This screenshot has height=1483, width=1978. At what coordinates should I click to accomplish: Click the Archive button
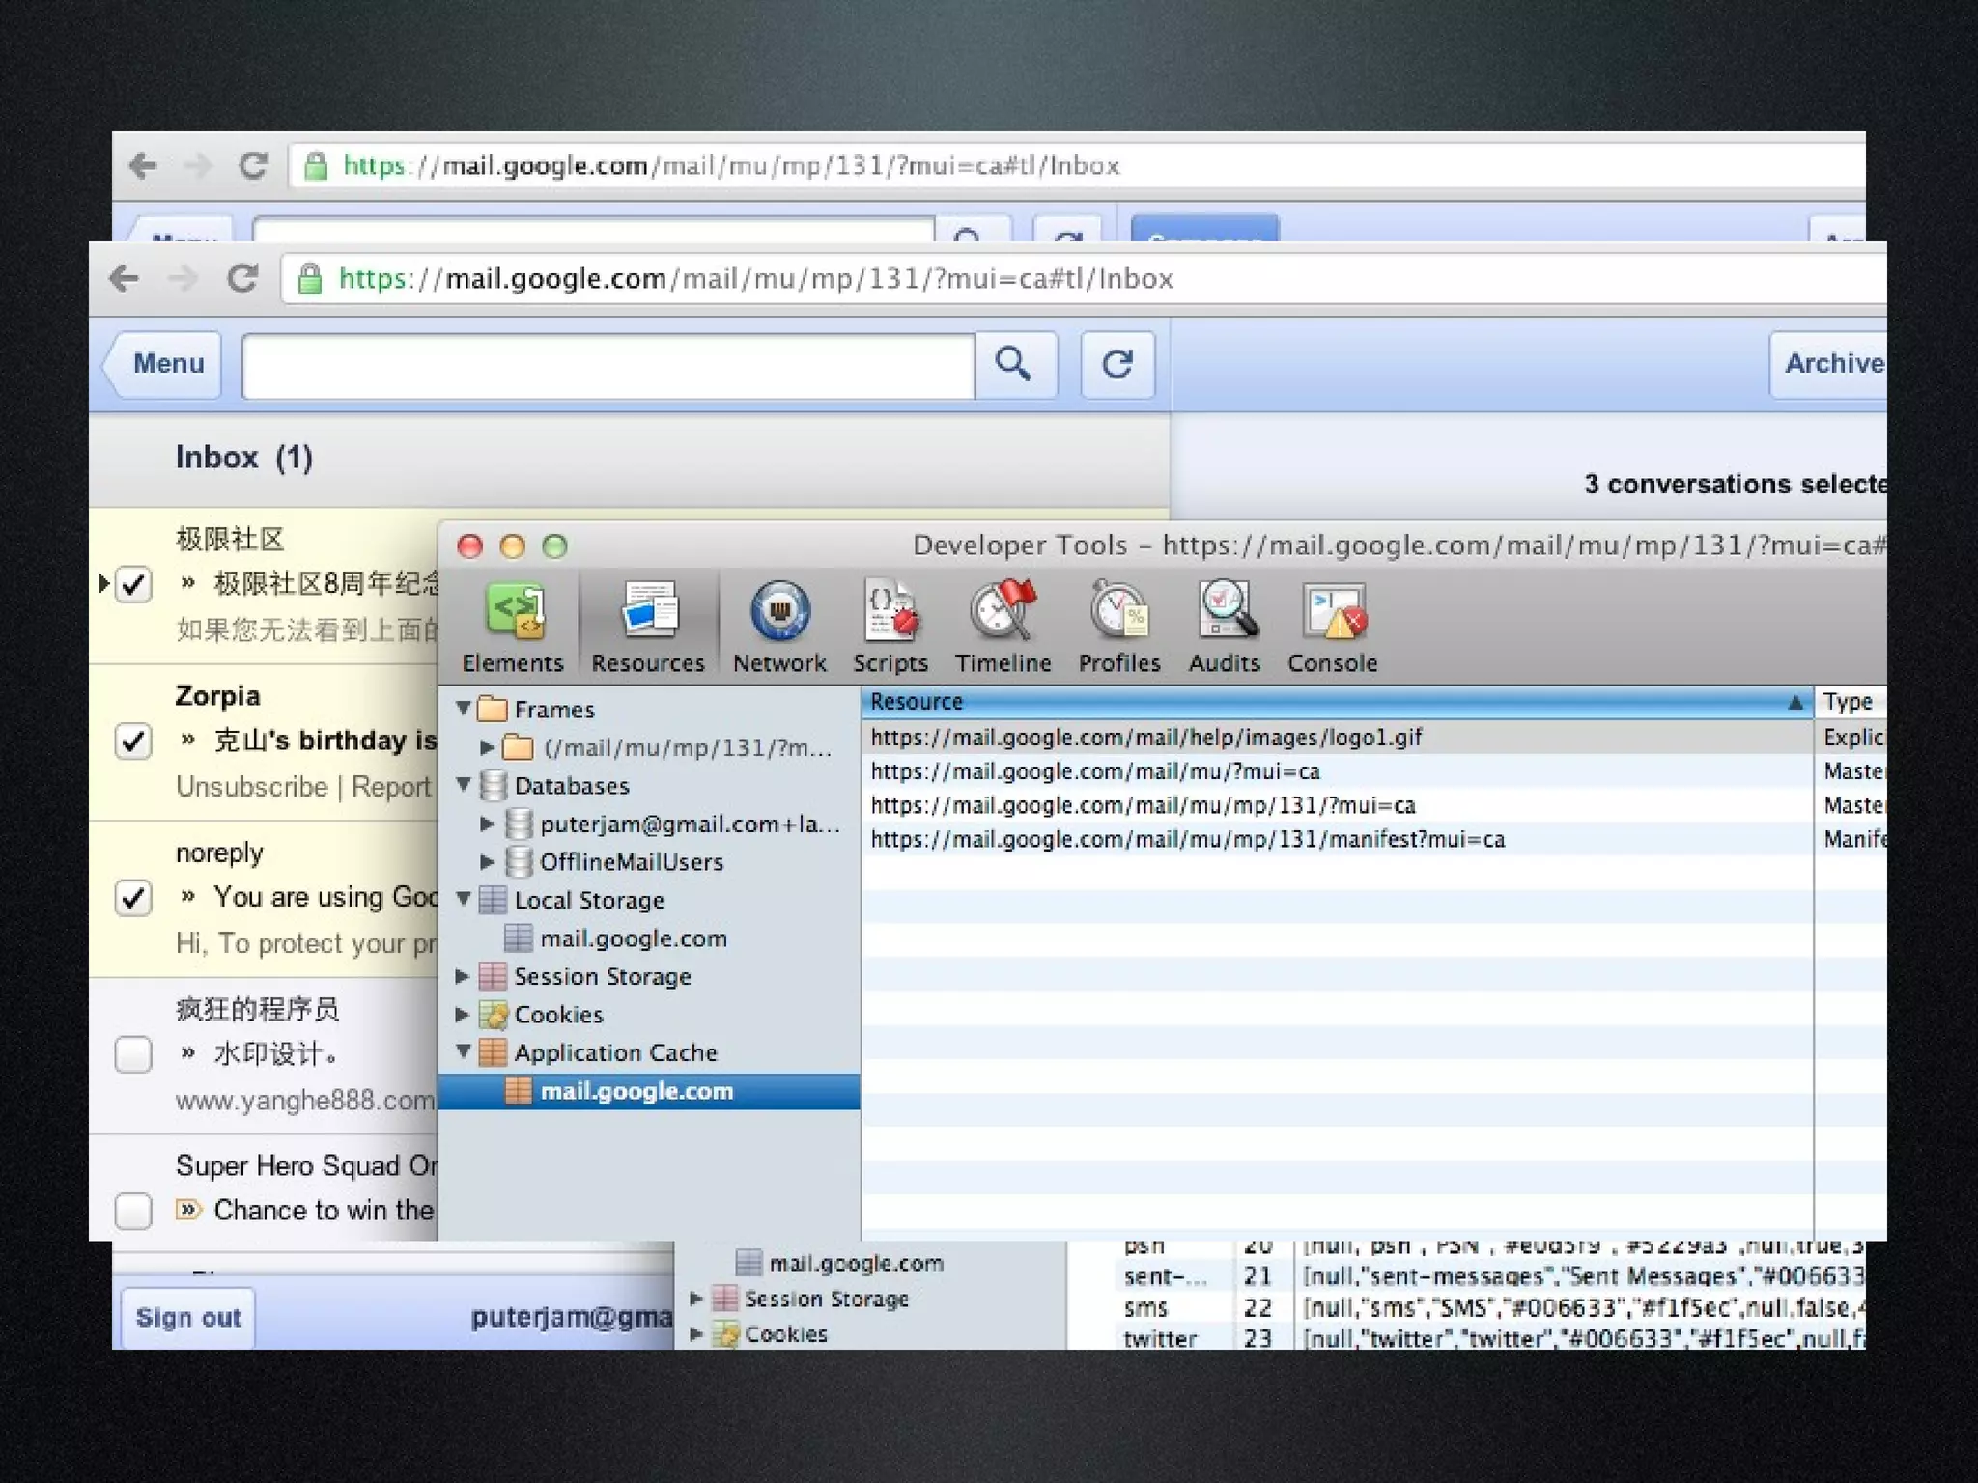[x=1828, y=365]
